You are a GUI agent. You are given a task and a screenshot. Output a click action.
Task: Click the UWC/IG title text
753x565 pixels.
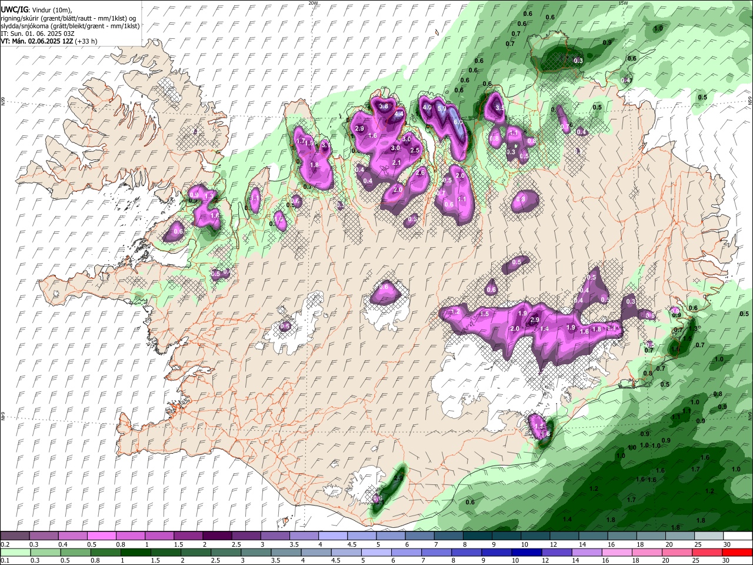tap(14, 10)
